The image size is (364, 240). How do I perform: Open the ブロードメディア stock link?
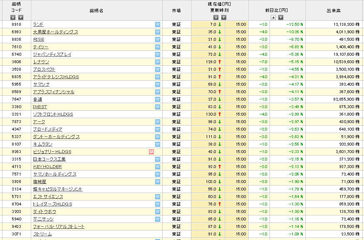tap(47, 129)
